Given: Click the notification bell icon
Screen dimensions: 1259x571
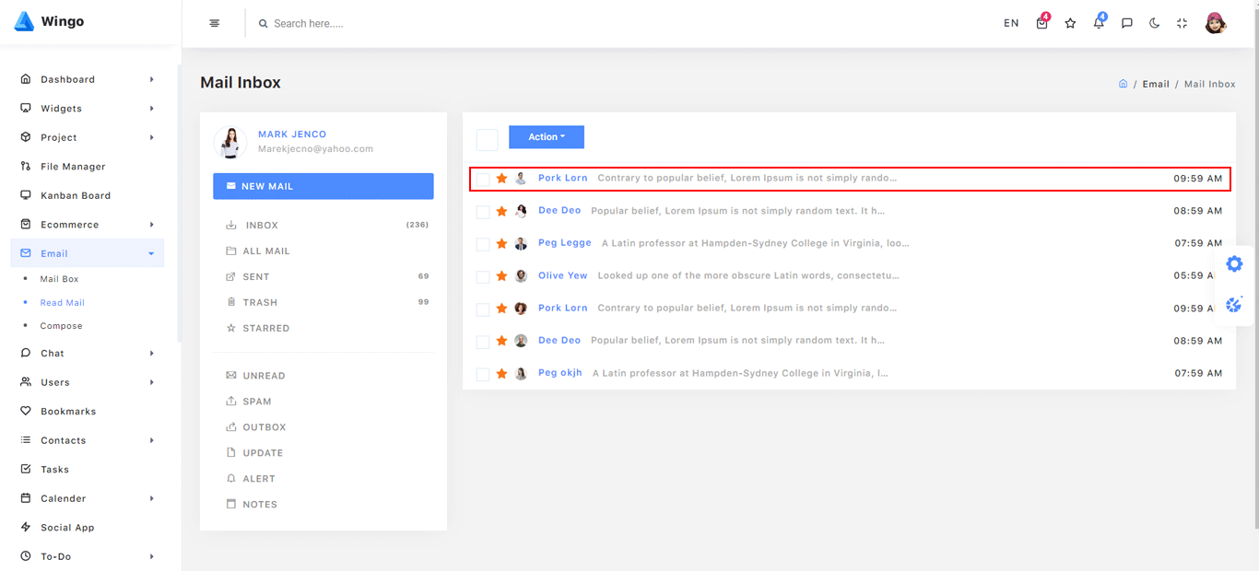Looking at the screenshot, I should tap(1099, 24).
